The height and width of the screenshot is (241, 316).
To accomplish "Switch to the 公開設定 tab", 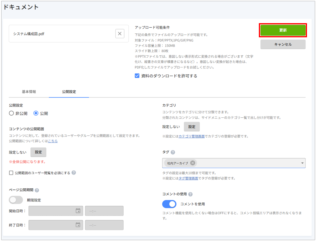I will (x=69, y=92).
